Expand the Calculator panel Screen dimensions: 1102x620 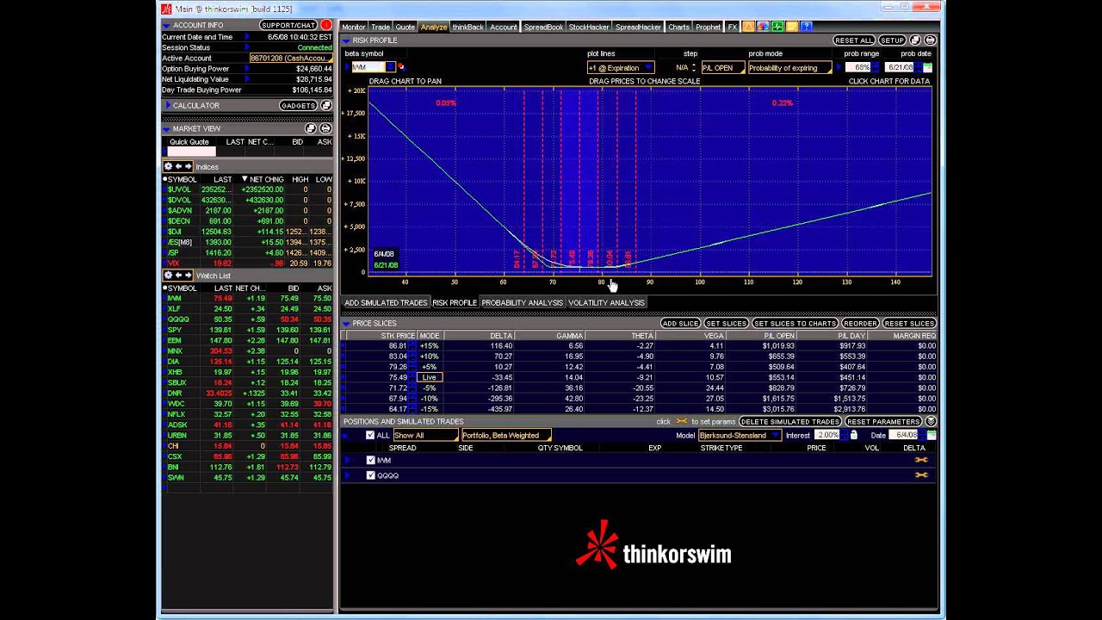click(x=167, y=105)
